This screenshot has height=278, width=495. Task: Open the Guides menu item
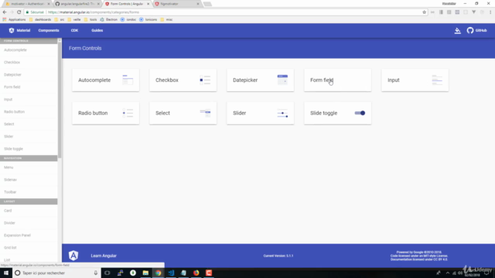[97, 31]
